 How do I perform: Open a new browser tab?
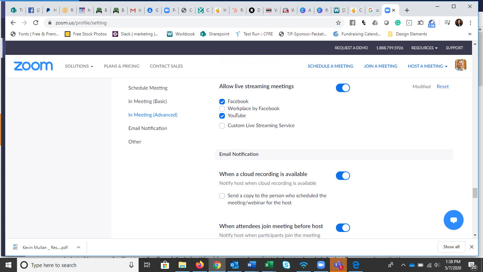[x=407, y=10]
